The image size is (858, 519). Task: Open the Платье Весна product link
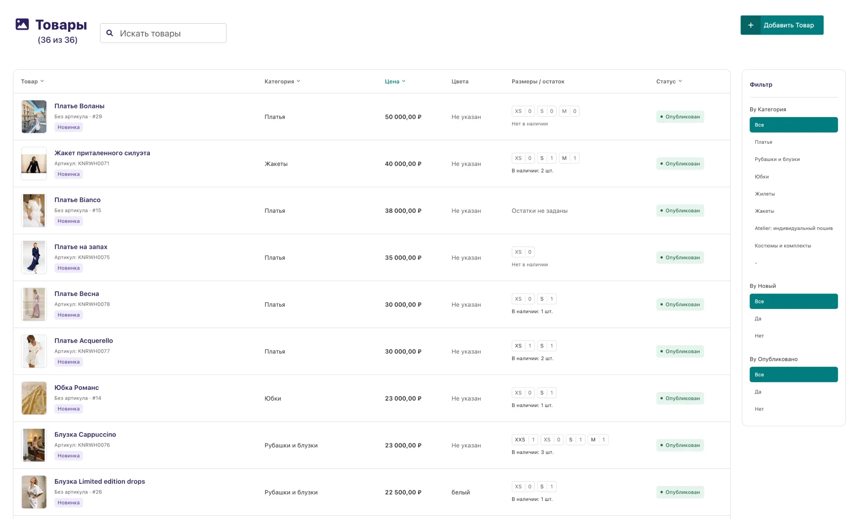click(77, 294)
